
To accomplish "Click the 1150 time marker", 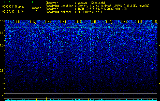I will tap(154, 22).
